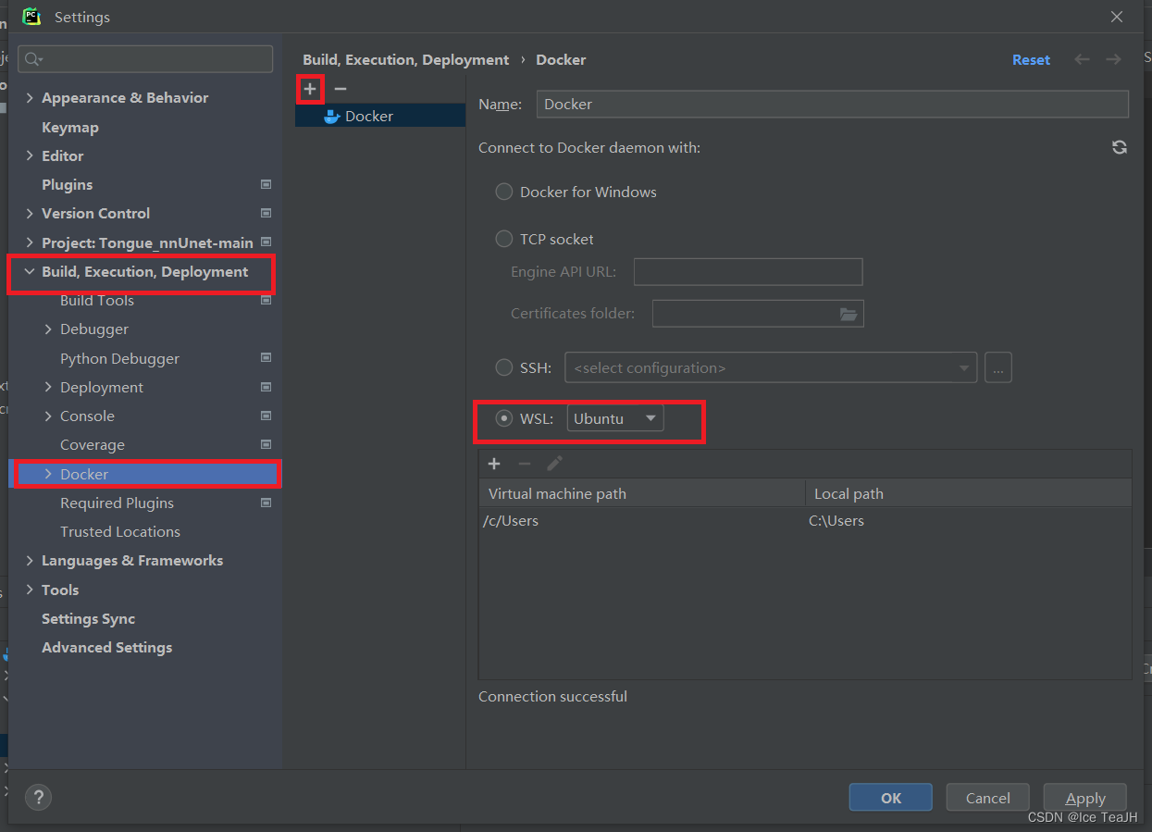Open SSH configurations ellipsis button
Image resolution: width=1152 pixels, height=832 pixels.
tap(997, 367)
